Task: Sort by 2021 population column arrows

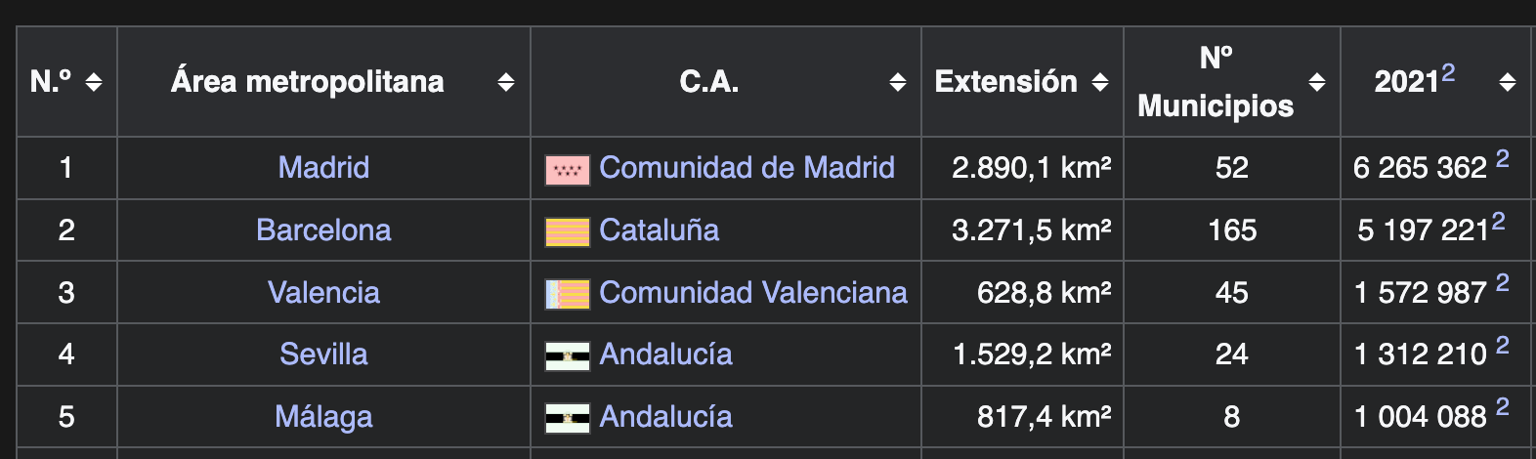Action: click(x=1508, y=82)
